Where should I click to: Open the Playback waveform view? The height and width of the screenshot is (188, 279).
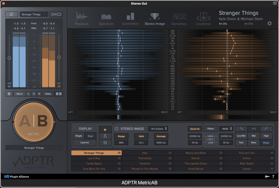tap(82, 18)
